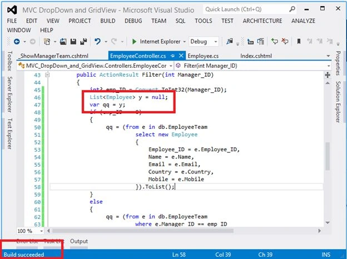Open the BUILD menu
347x259 pixels.
coord(108,21)
